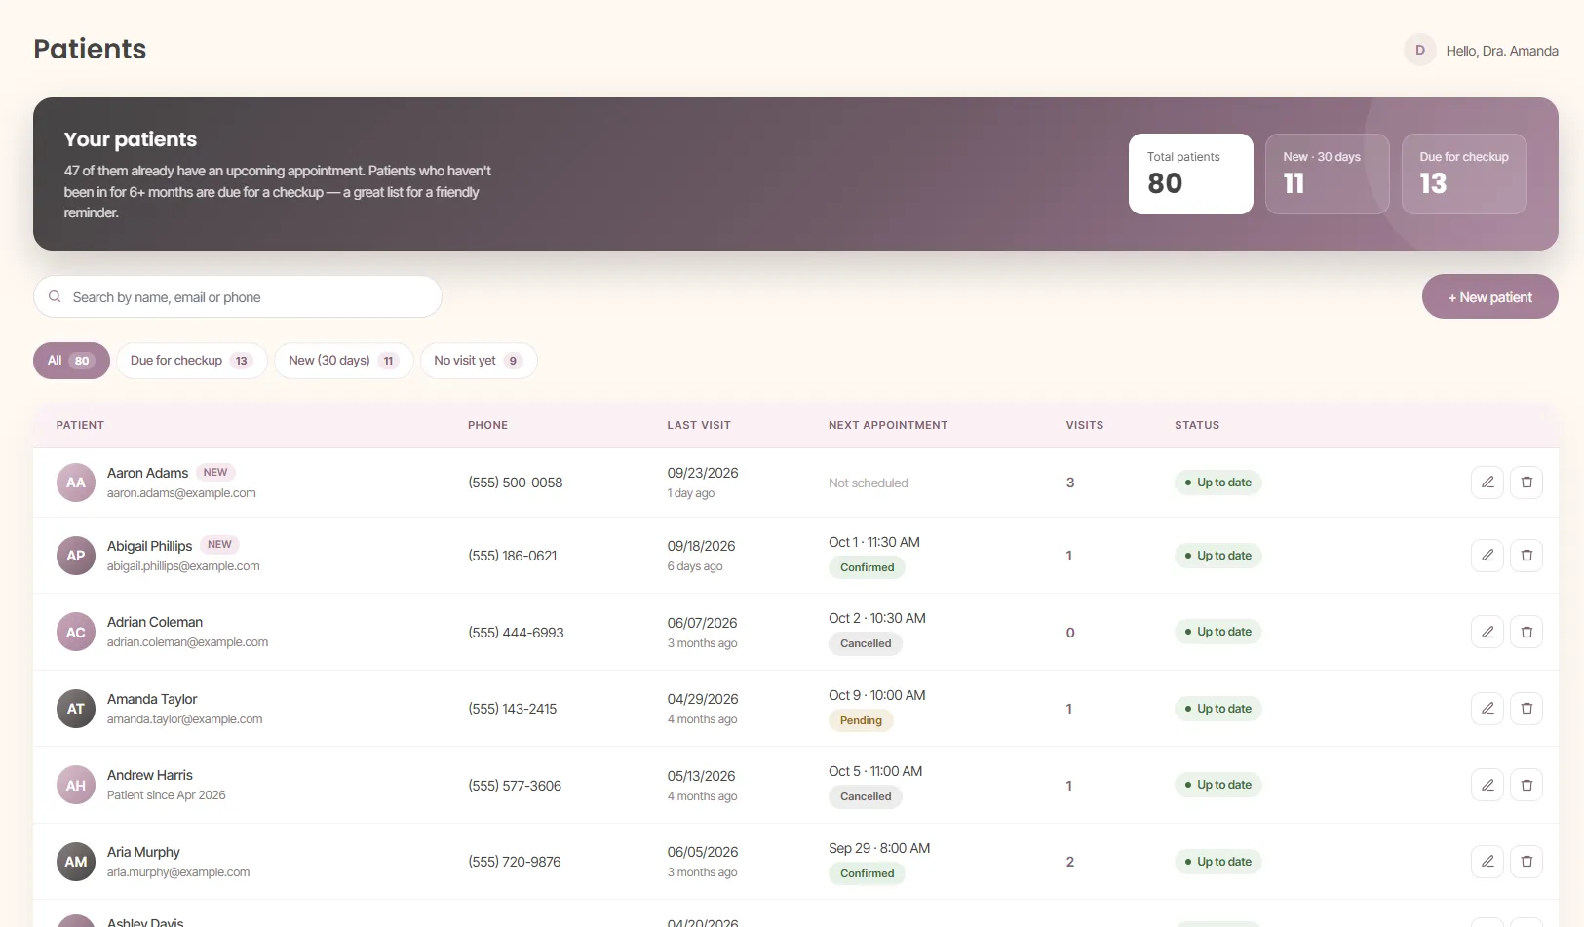
Task: Click the NEW badge beside Aaron Adams
Action: (215, 472)
